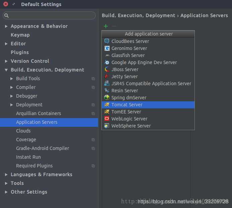Click the Geronimo Server icon
This screenshot has height=208, width=232.
(x=107, y=48)
